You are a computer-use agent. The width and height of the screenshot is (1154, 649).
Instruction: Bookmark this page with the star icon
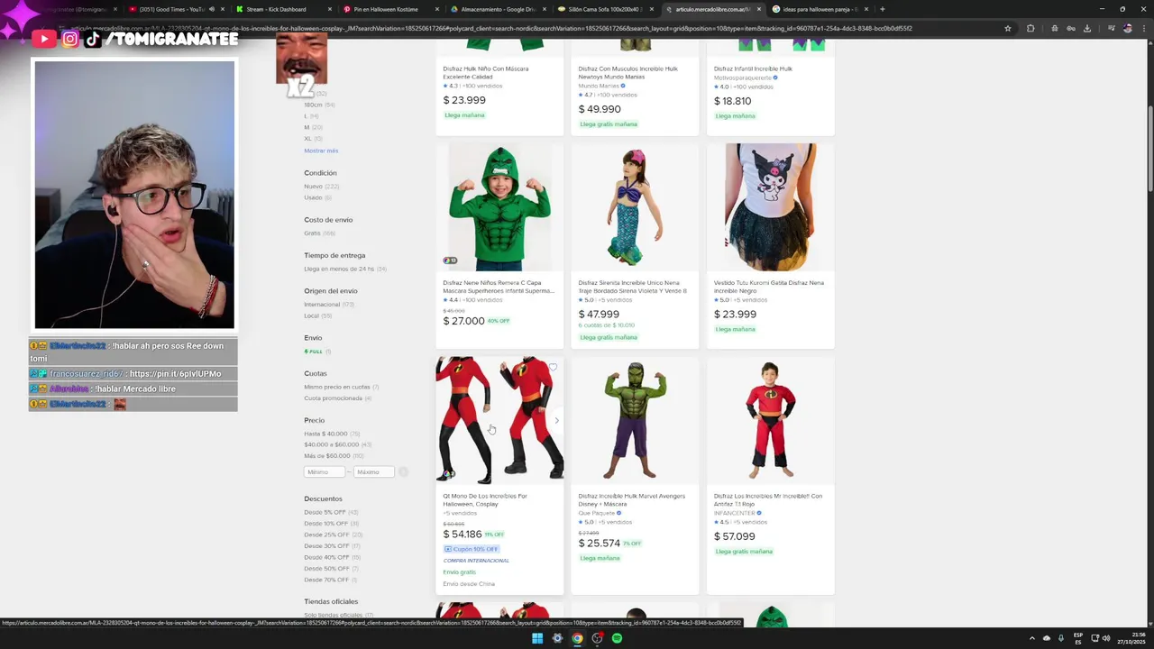click(1007, 28)
